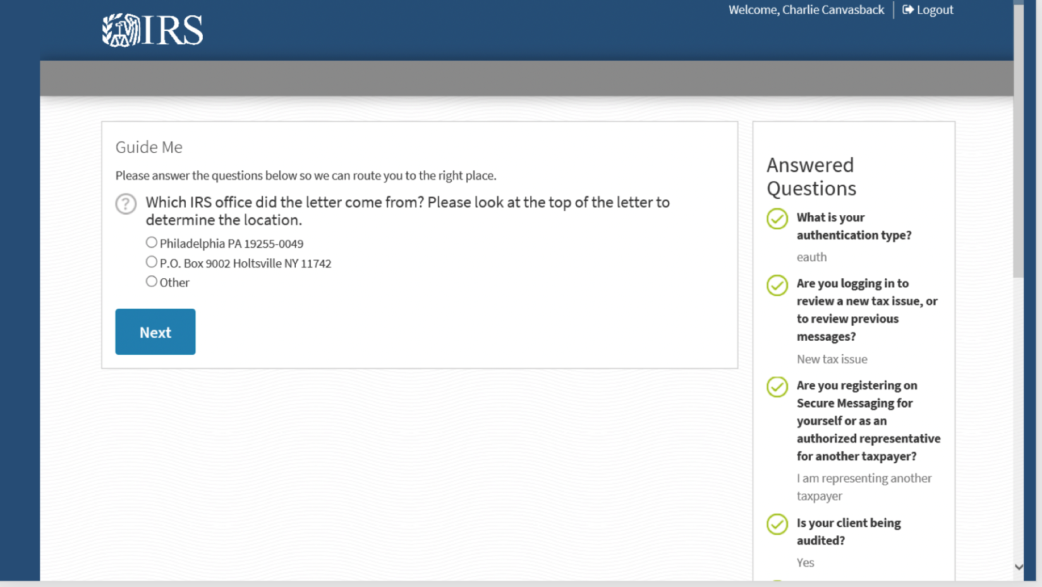1042x587 pixels.
Task: Click the 'Is your client being audited?' question
Action: [848, 531]
